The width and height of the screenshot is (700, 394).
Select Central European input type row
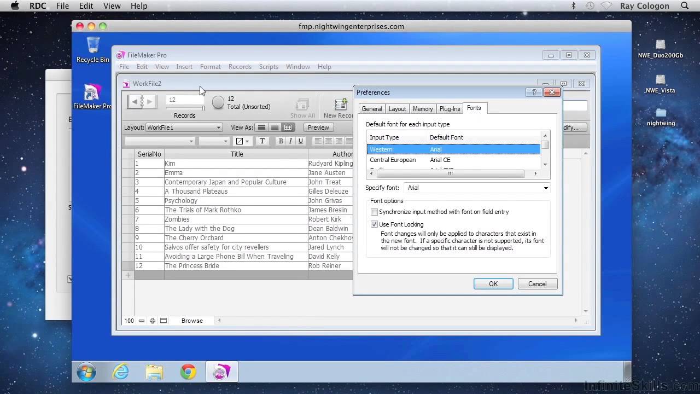click(453, 160)
